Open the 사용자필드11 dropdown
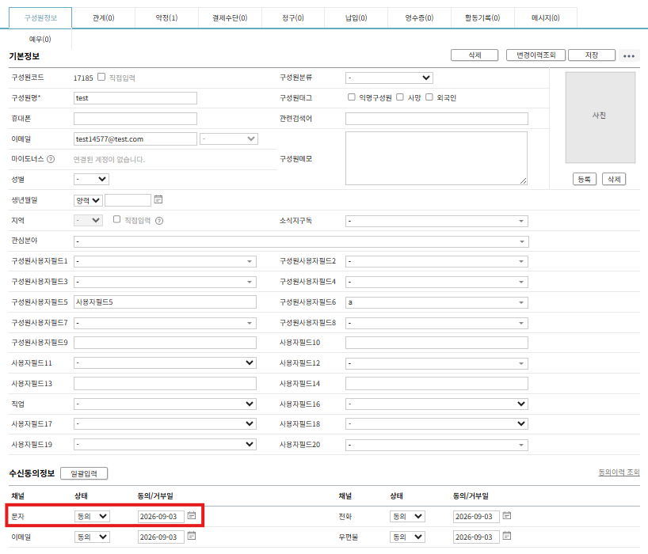648x554 pixels. pos(165,362)
